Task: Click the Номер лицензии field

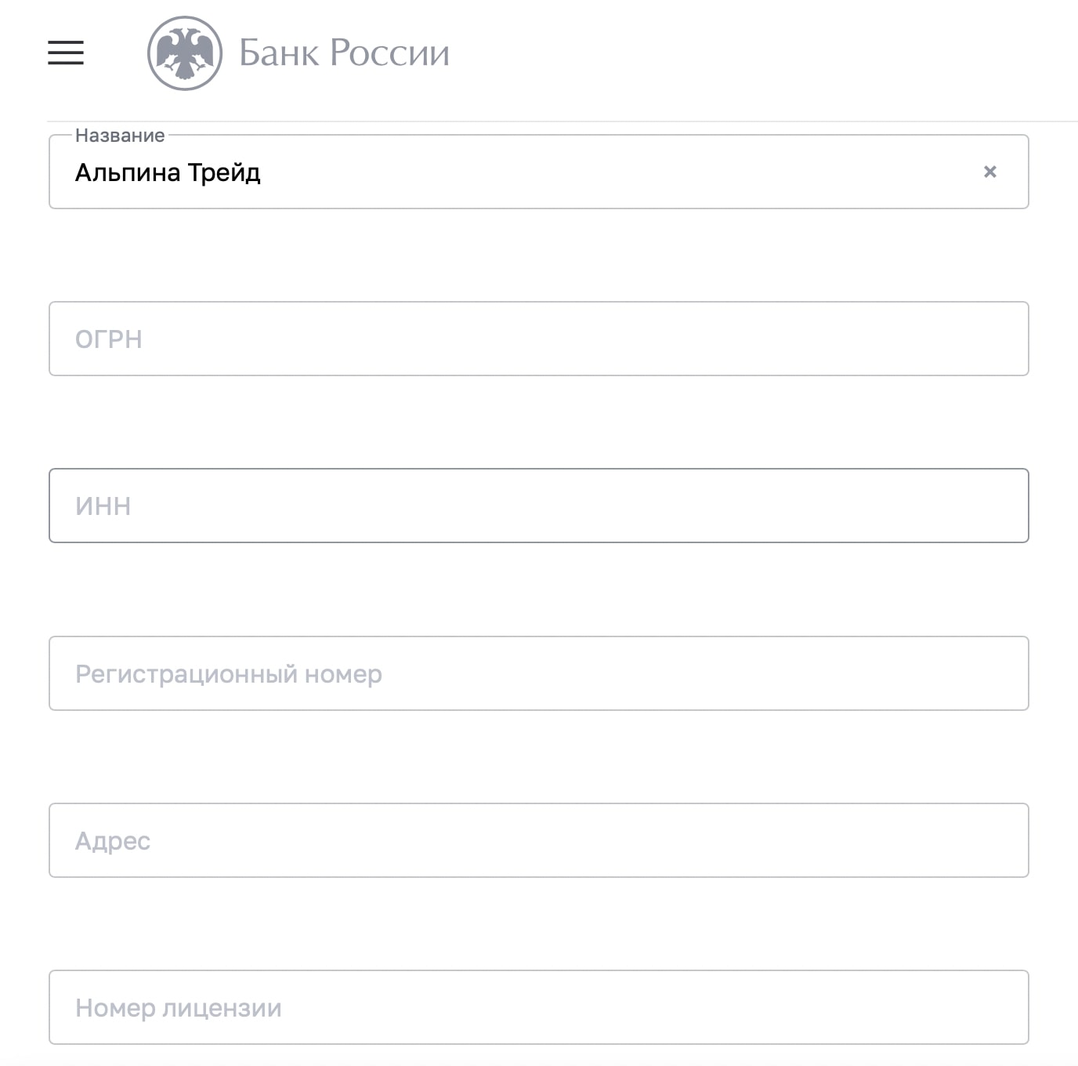Action: [x=539, y=1007]
